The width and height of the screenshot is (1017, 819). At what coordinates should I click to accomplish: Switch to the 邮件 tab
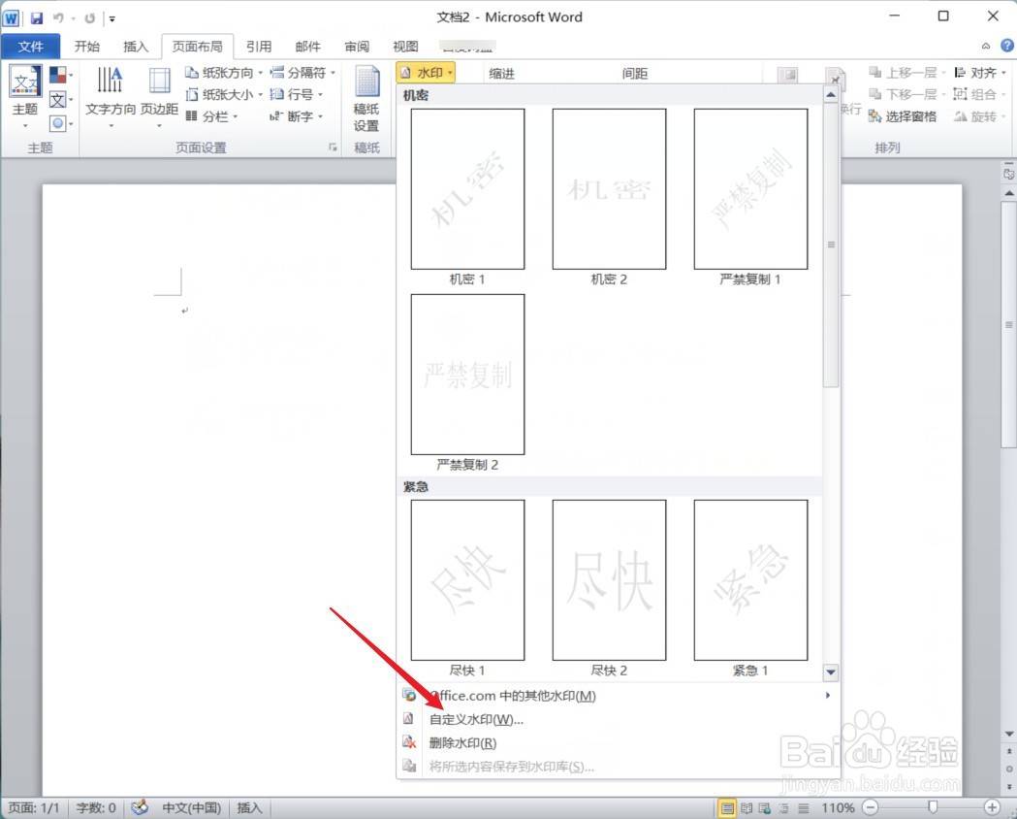point(308,47)
